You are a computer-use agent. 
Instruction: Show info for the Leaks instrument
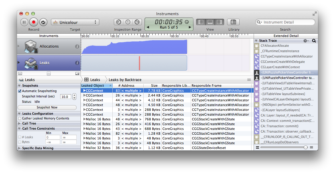(x=77, y=63)
